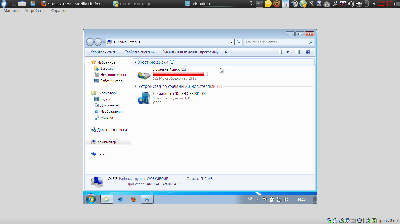Switch to Firefox Новая тема task
This screenshot has height=224, width=400.
click(70, 4)
